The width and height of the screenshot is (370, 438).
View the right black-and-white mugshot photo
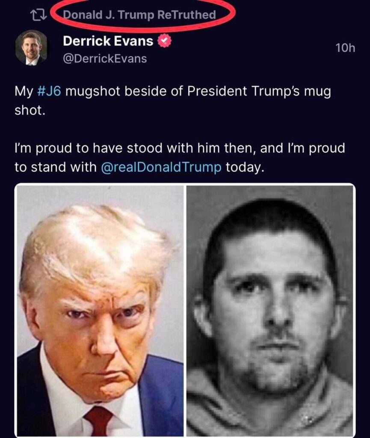[270, 311]
